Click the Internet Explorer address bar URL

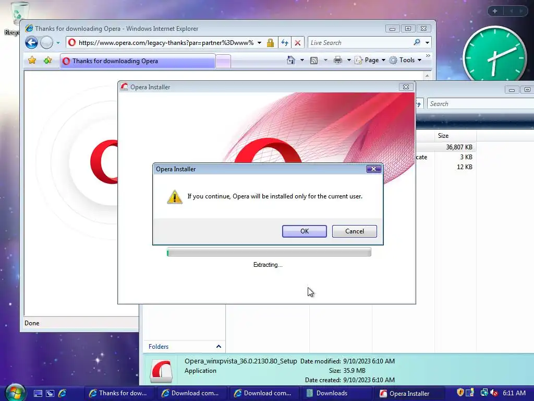pos(166,43)
